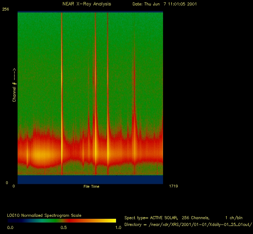Image resolution: width=253 pixels, height=234 pixels.
Task: Click the 256 label atop the channel axis
Action: pyautogui.click(x=5, y=9)
